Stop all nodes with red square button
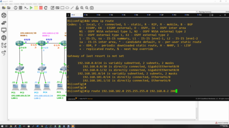229x128 pixels. pyautogui.click(x=41, y=8)
